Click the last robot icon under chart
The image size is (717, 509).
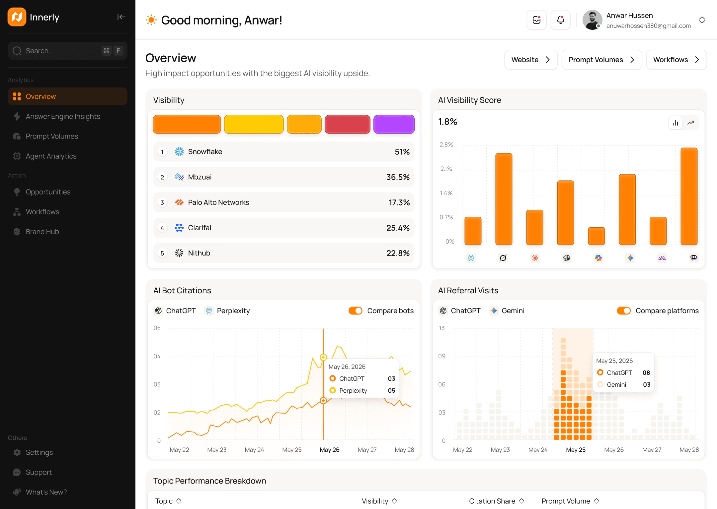[694, 258]
